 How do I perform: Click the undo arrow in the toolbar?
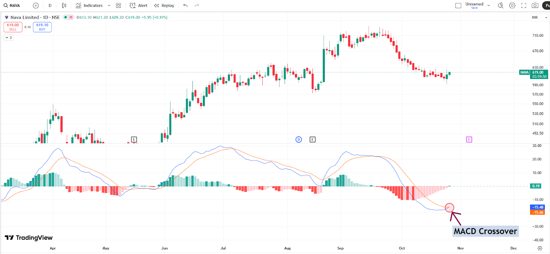(186, 5)
